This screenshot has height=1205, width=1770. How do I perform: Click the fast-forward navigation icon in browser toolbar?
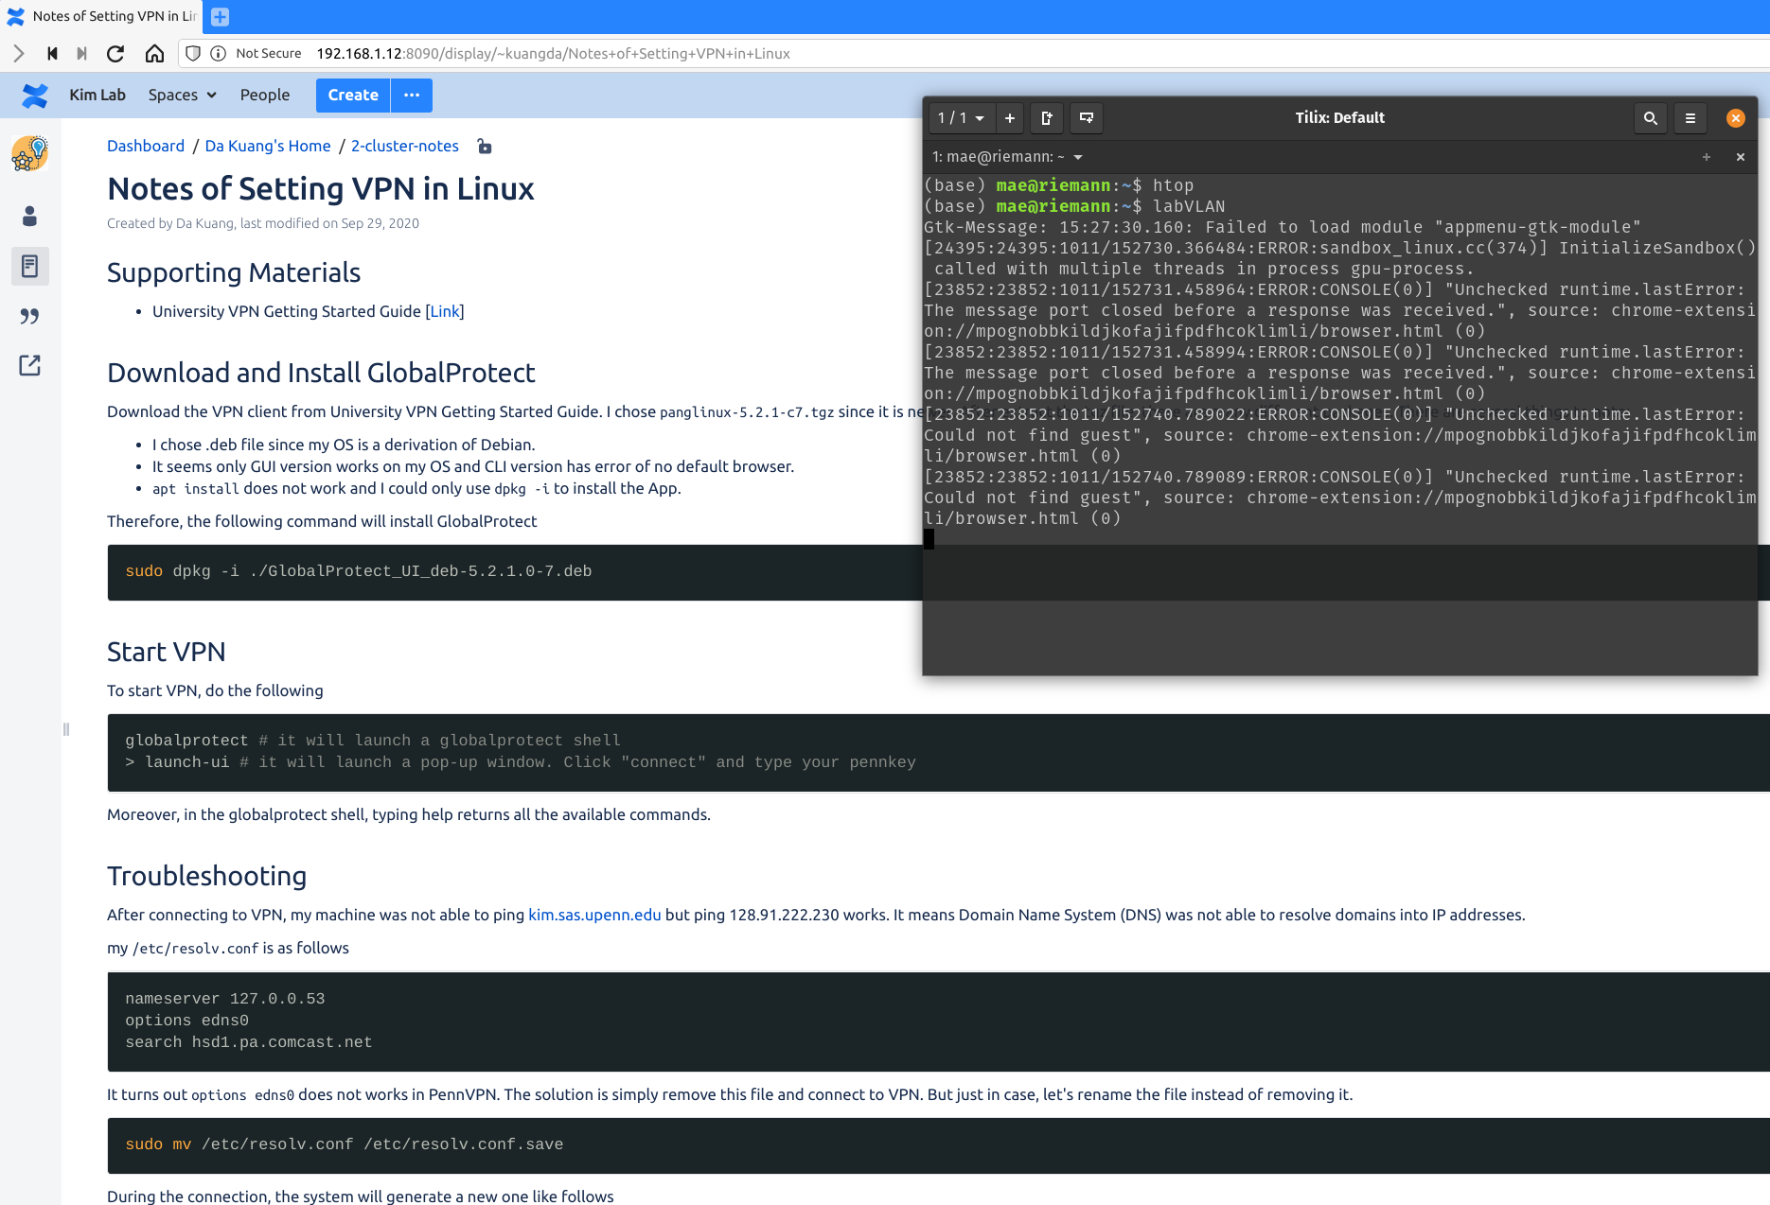click(x=82, y=54)
